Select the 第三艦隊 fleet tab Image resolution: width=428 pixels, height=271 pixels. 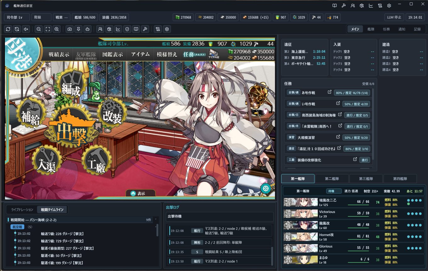(366, 179)
